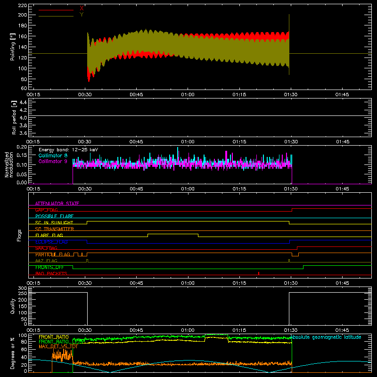Image resolution: width=377 pixels, height=377 pixels.
Task: Click the 0.20 tick on modulation axis
Action: tap(22, 147)
